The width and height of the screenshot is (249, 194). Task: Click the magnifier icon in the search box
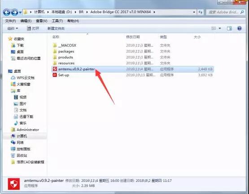tap(242, 12)
